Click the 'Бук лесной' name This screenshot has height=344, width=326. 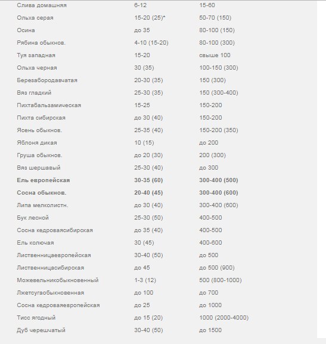tap(33, 218)
